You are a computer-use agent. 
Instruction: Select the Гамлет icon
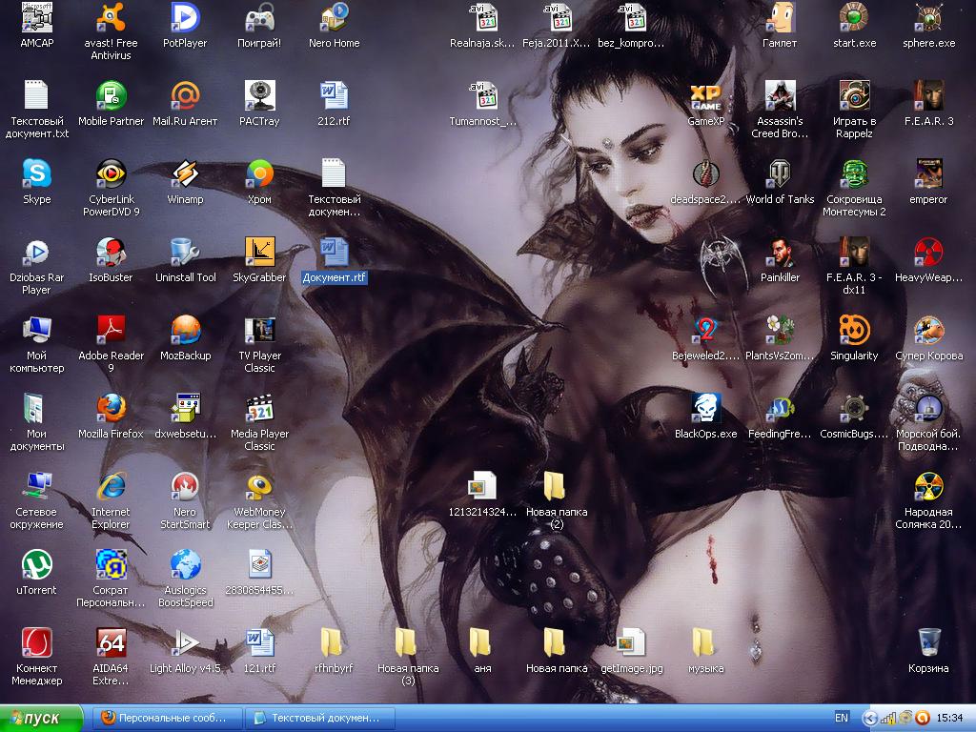[x=780, y=17]
